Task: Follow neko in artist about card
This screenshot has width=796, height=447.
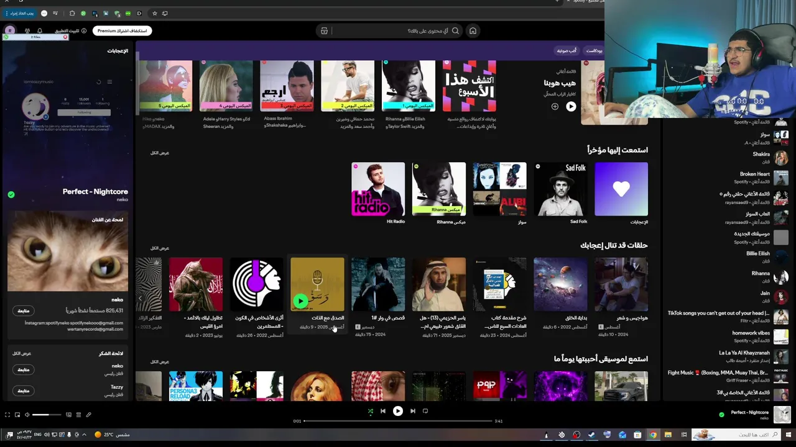Action: (x=23, y=310)
